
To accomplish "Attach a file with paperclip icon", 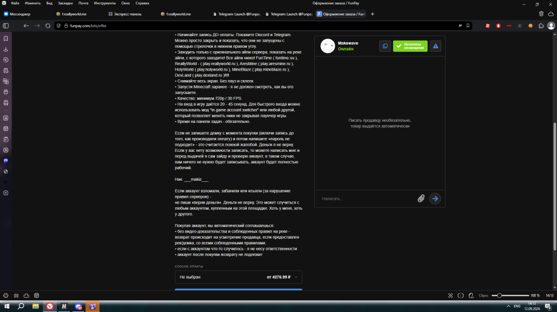I will 421,199.
